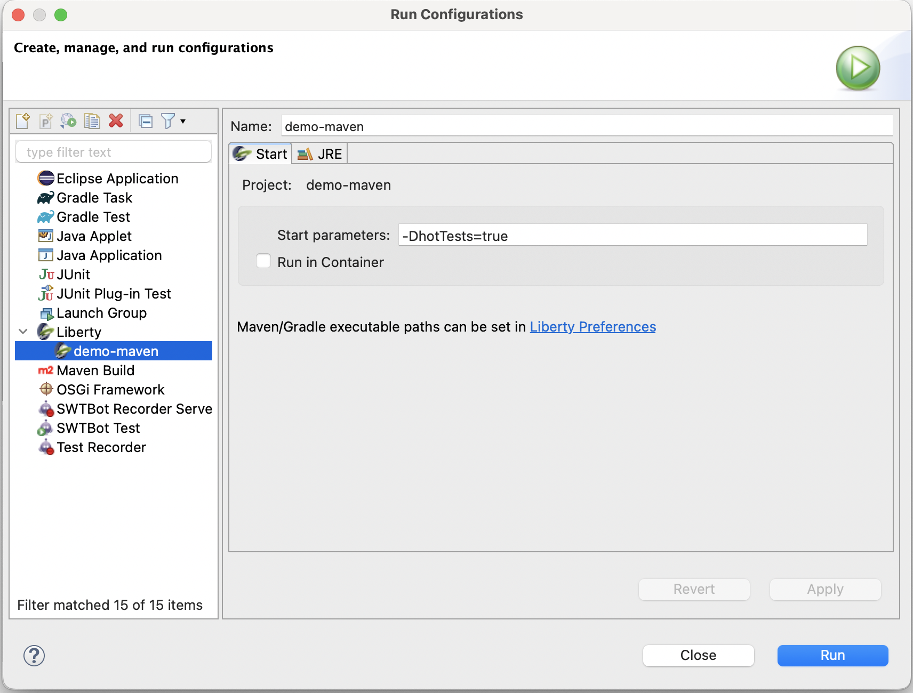Click the Gradle Task elephant icon

tap(46, 198)
